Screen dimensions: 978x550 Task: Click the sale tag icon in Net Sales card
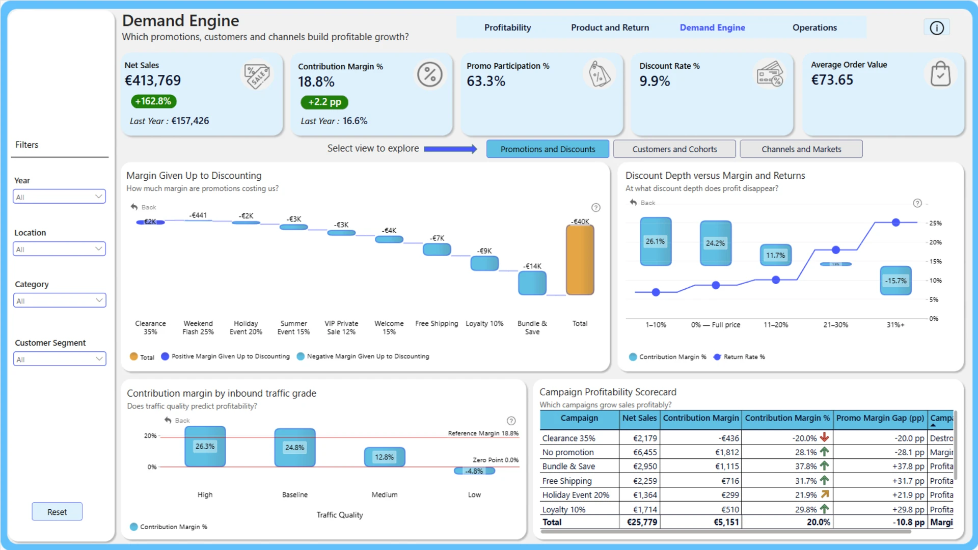point(257,76)
